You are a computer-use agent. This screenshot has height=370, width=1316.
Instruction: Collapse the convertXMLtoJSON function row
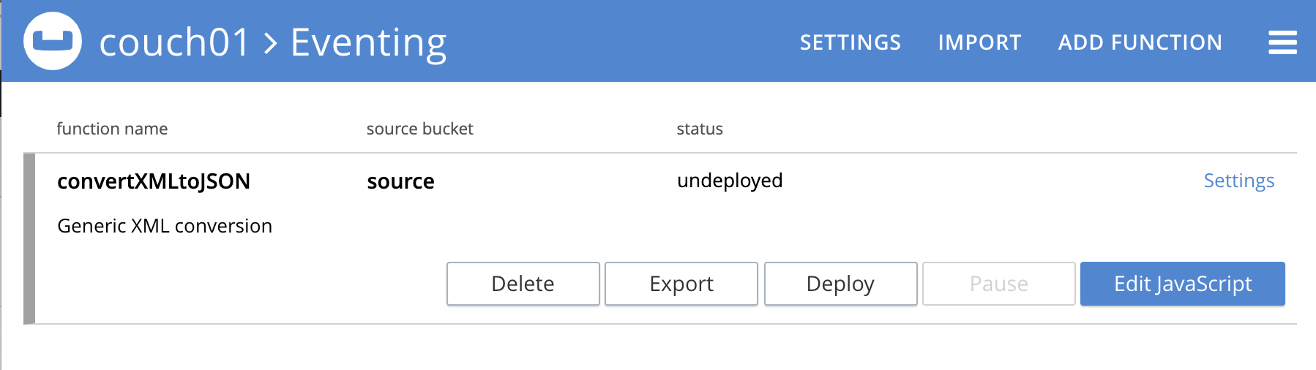[154, 181]
